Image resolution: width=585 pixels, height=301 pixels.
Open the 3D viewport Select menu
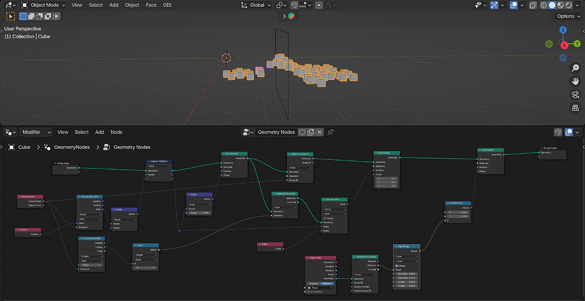tap(96, 5)
